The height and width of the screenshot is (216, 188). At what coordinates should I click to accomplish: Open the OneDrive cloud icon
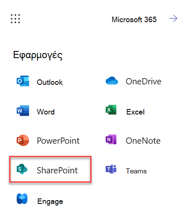tap(112, 81)
